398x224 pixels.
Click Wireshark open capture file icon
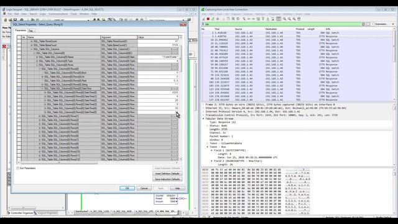[x=224, y=19]
